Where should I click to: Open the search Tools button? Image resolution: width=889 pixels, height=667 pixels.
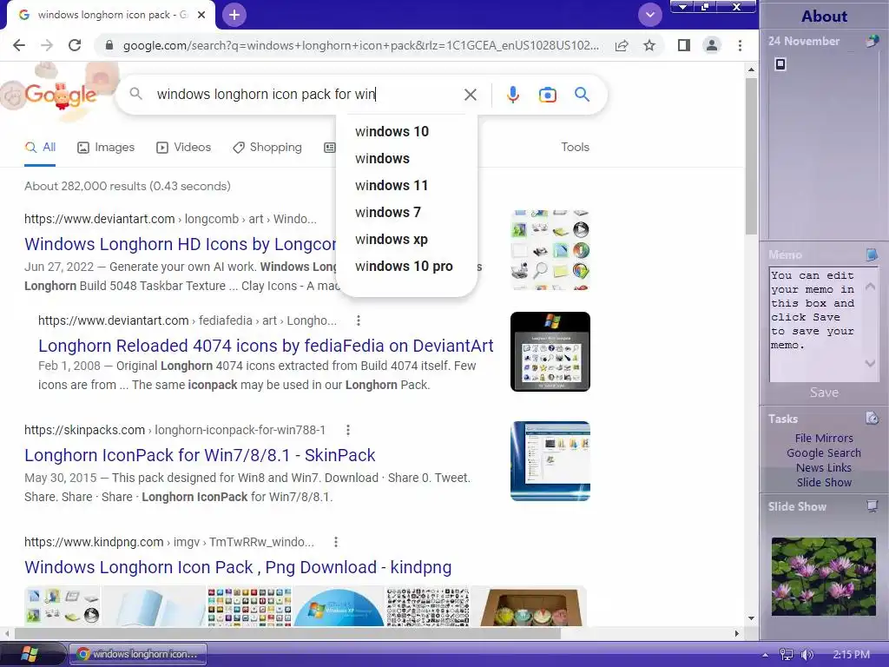click(x=575, y=147)
